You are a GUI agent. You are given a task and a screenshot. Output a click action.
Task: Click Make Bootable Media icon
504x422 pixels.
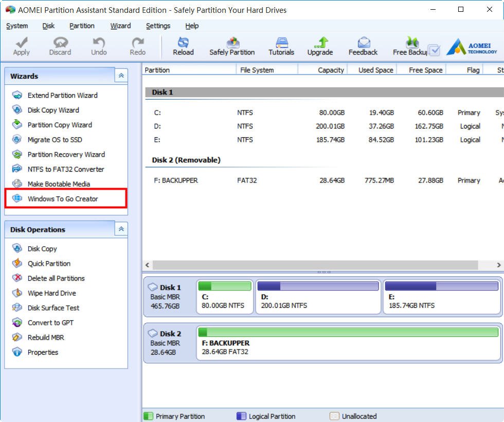pos(17,184)
